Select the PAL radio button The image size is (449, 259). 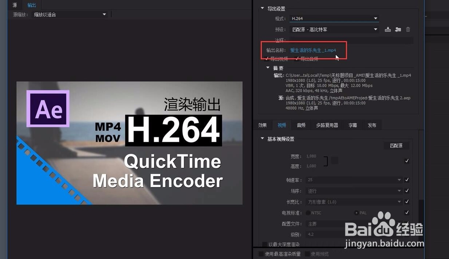coord(356,213)
